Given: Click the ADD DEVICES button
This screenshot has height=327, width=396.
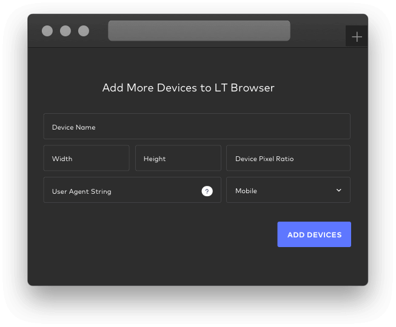Looking at the screenshot, I should click(314, 234).
